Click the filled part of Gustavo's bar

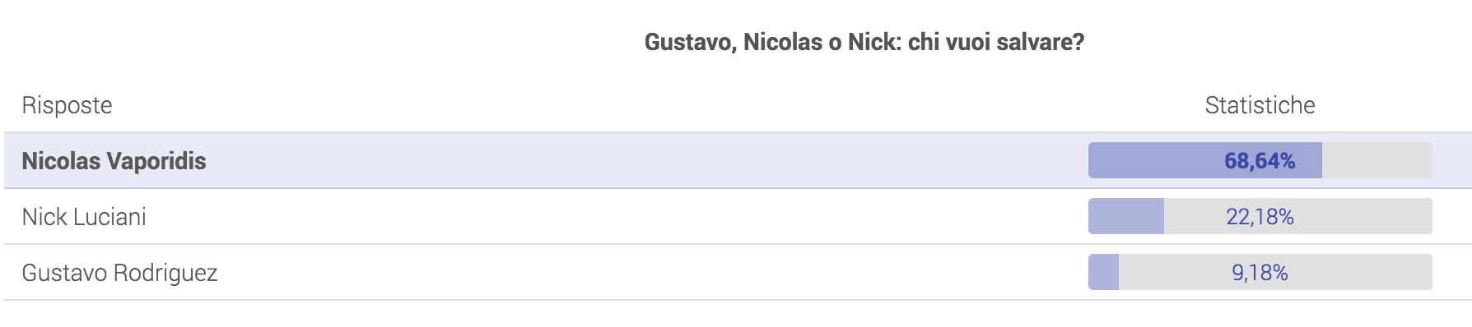tap(1103, 272)
